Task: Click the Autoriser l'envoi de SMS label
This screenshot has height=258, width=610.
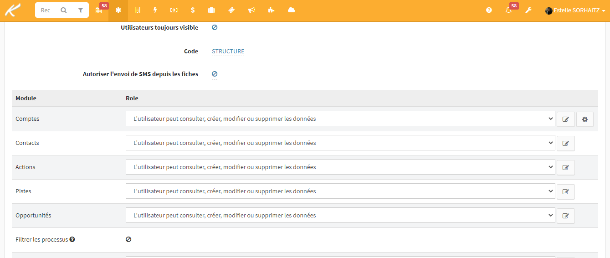Action: (140, 74)
